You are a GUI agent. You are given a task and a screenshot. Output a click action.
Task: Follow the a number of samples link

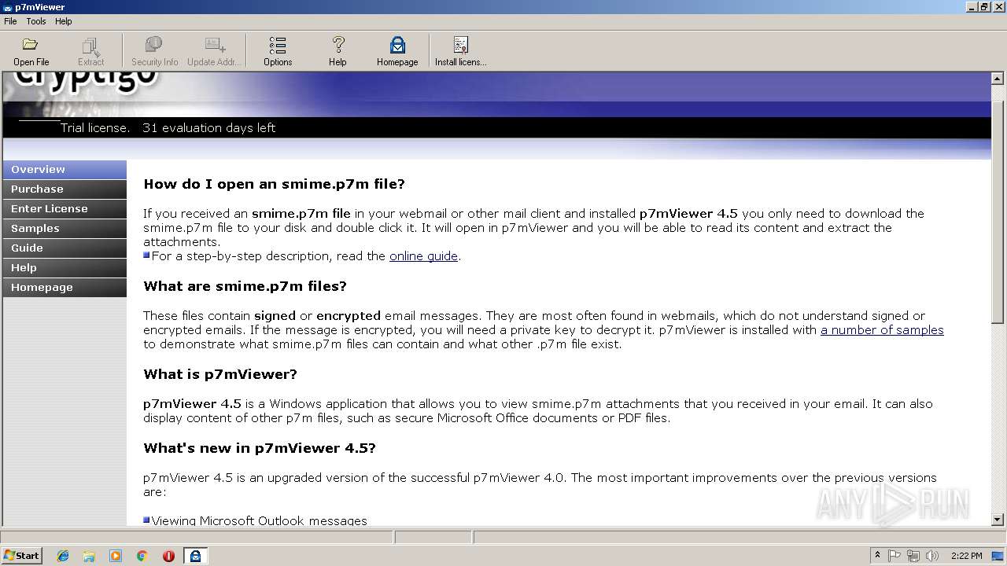pyautogui.click(x=882, y=330)
